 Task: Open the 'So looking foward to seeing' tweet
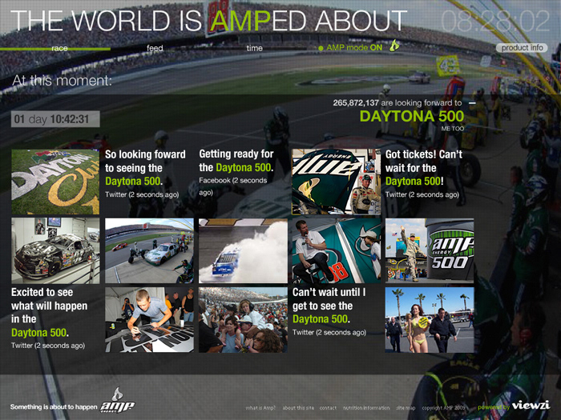coord(145,174)
